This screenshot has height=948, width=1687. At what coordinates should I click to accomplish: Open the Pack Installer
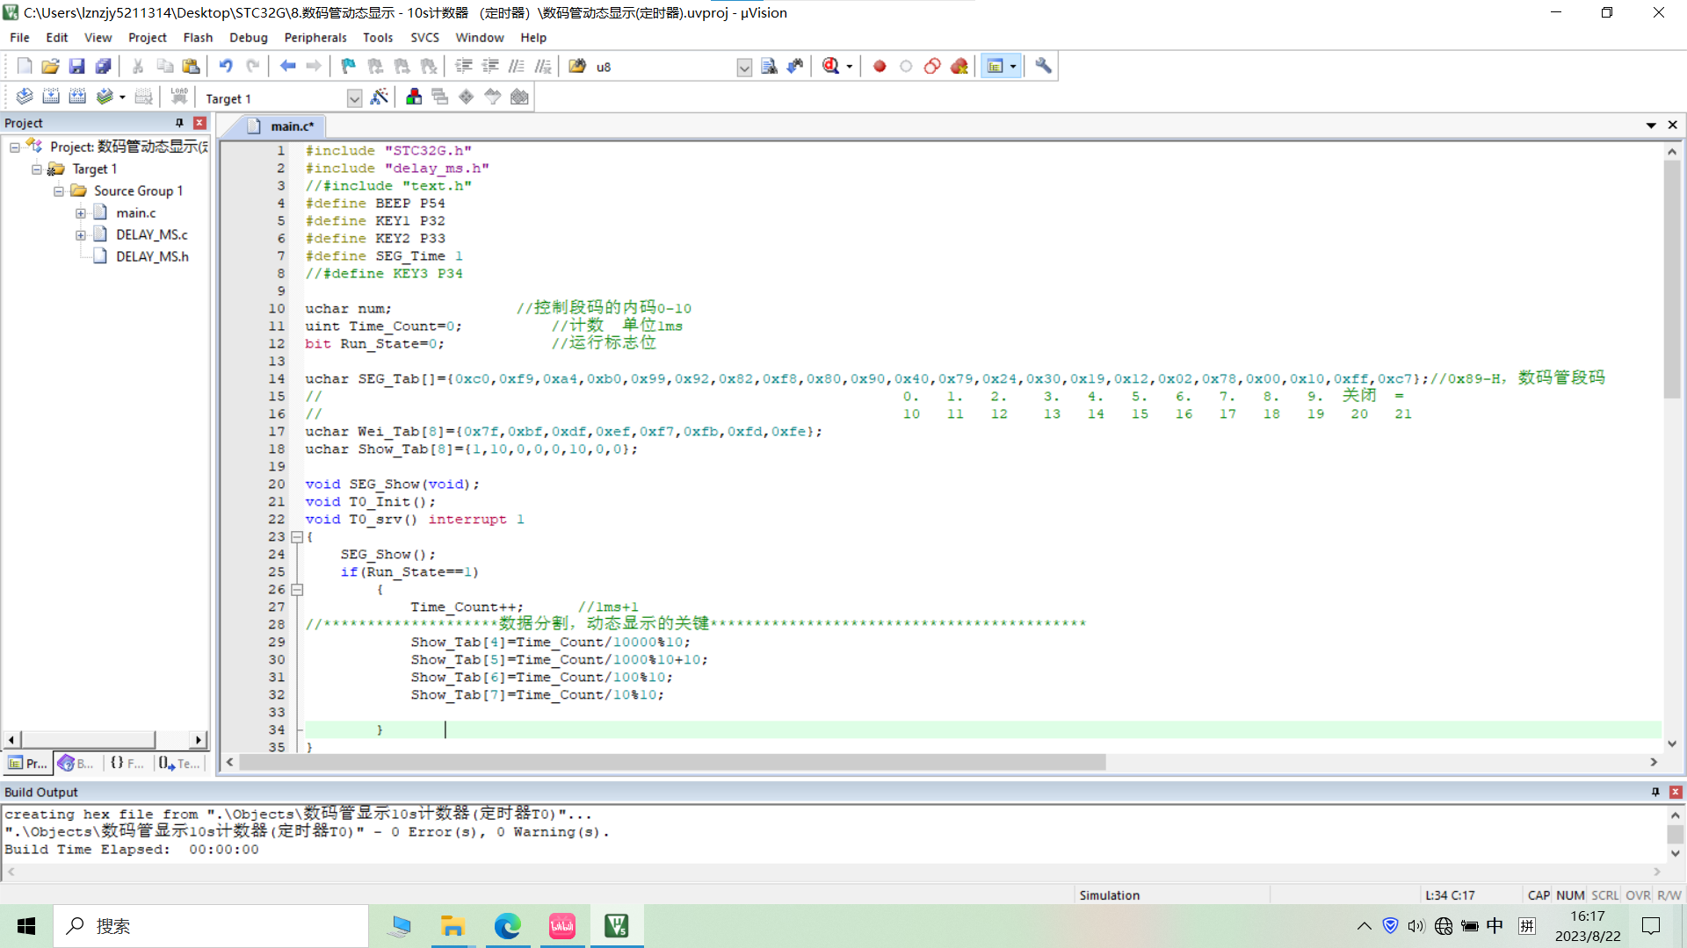[x=519, y=97]
